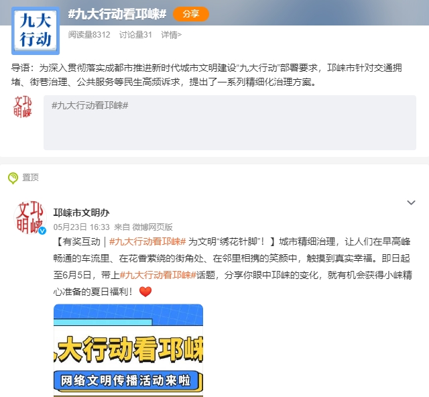
Task: Click the red heart emoji in post
Action: coord(145,292)
